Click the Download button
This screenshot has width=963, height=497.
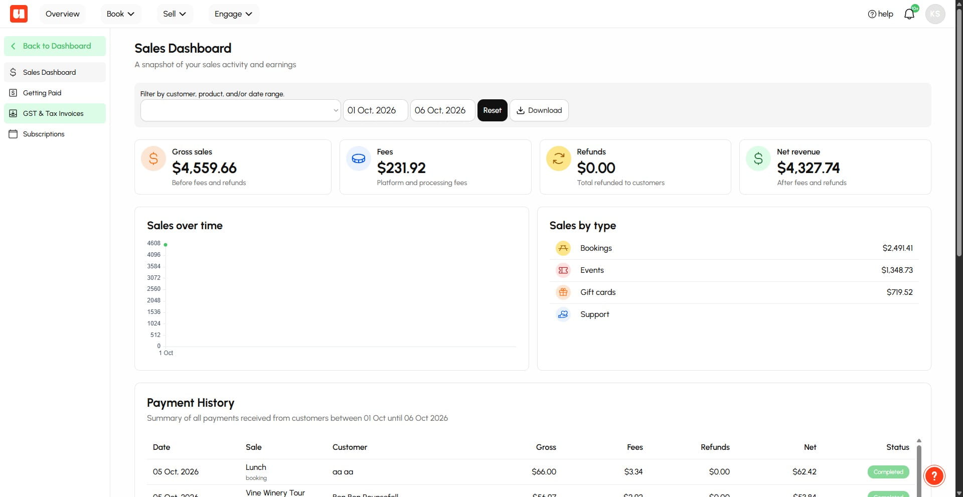click(x=539, y=110)
